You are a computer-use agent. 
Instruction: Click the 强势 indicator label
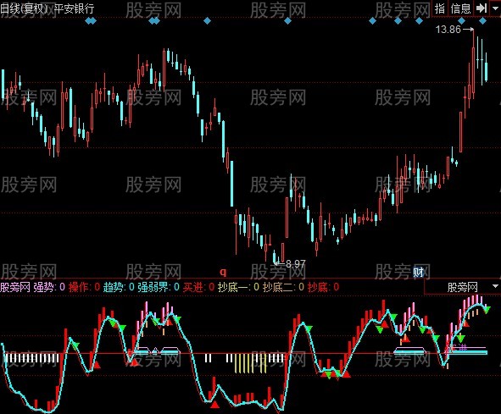click(43, 287)
